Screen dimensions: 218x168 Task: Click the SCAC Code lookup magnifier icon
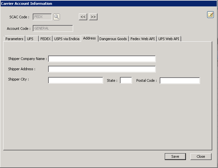pos(56,17)
